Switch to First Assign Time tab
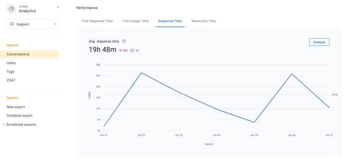Viewport: 353px width, 162px height. click(x=135, y=21)
